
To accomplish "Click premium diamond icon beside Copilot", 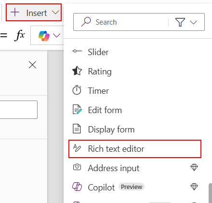I will tap(194, 187).
